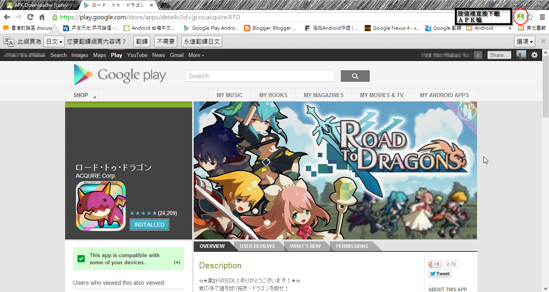Open the WHAT'S NEW tab

[x=305, y=246]
